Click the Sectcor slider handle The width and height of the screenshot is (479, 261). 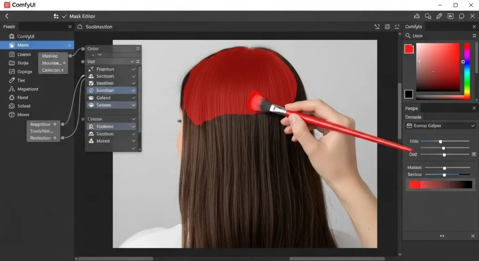444,175
